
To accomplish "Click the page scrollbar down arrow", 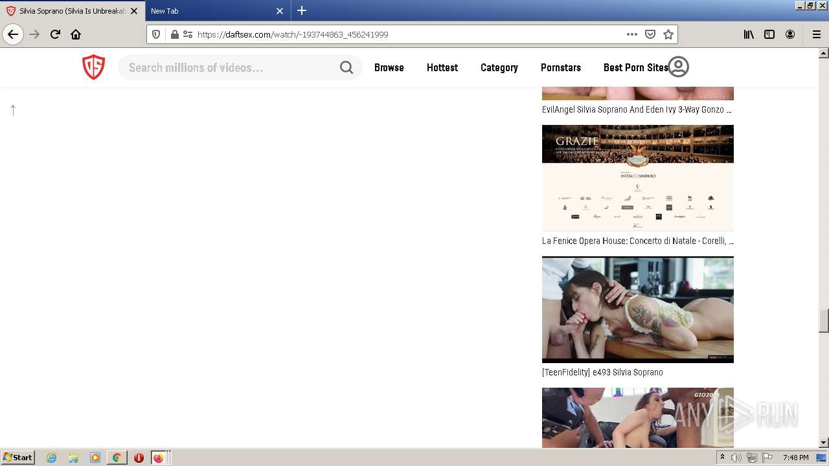I will [x=824, y=443].
